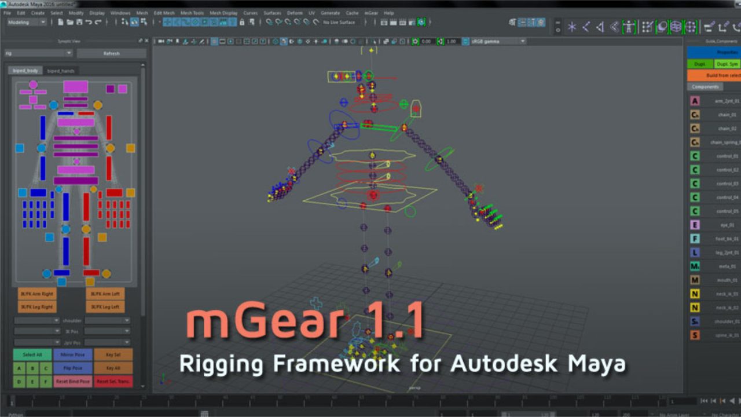This screenshot has width=741, height=417.
Task: Click the Reset Bind Pose button
Action: (x=72, y=382)
